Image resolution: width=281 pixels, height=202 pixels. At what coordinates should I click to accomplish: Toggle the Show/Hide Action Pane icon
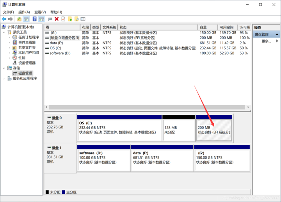(x=42, y=19)
